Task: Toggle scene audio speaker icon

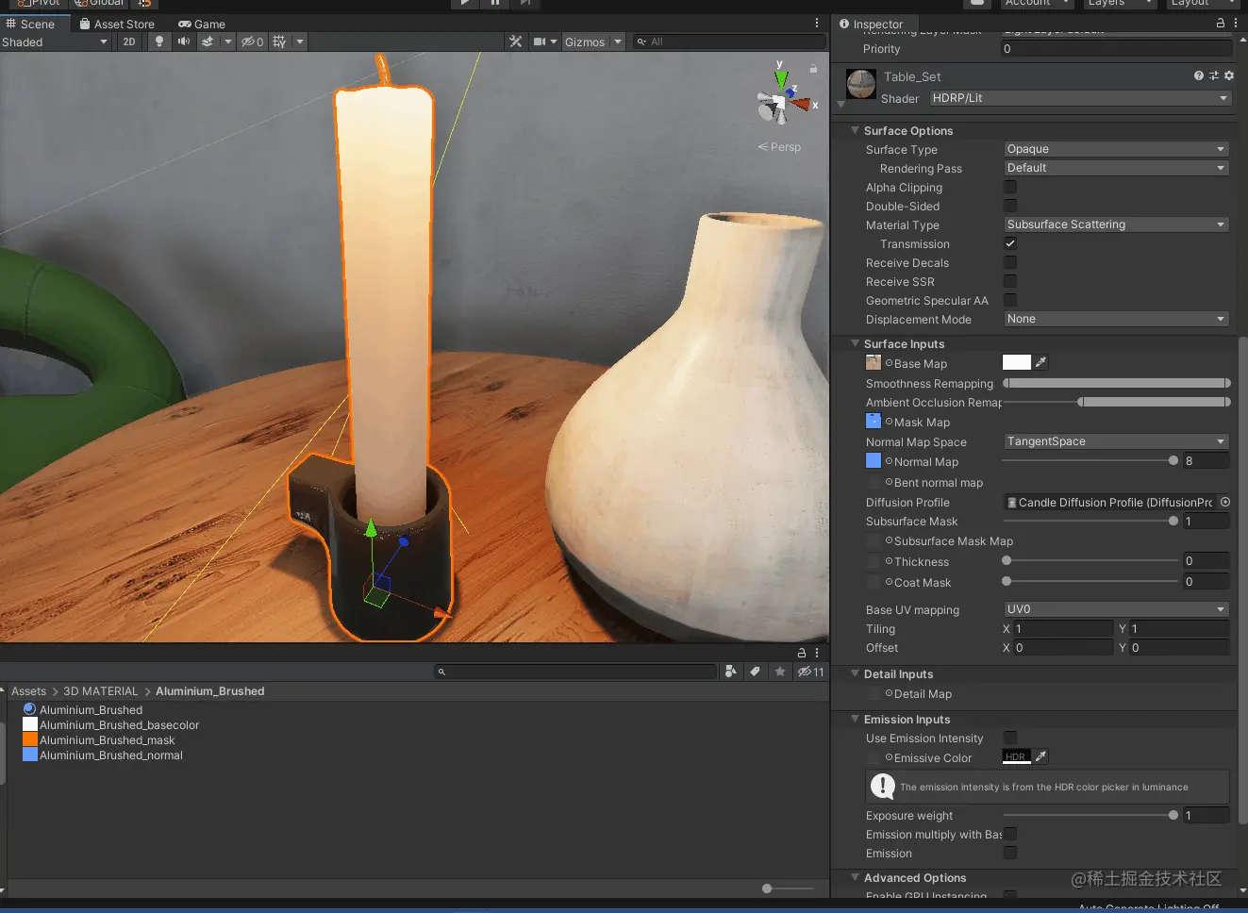Action: 183,41
